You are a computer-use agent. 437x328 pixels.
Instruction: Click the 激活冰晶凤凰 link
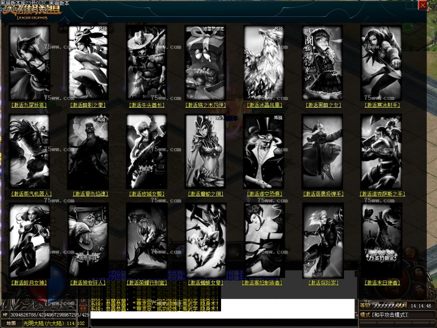(265, 105)
